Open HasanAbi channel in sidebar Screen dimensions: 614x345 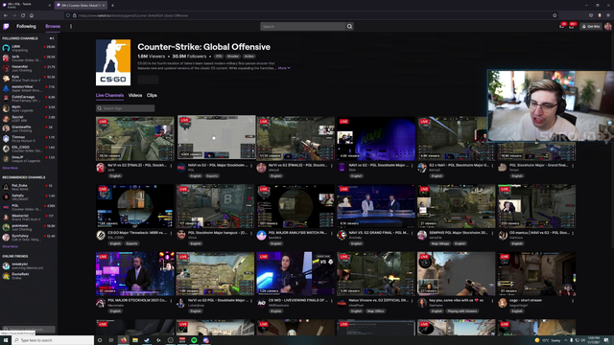click(x=29, y=68)
